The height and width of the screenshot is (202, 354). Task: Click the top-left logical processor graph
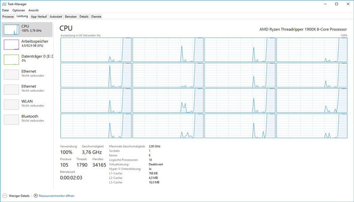click(96, 50)
